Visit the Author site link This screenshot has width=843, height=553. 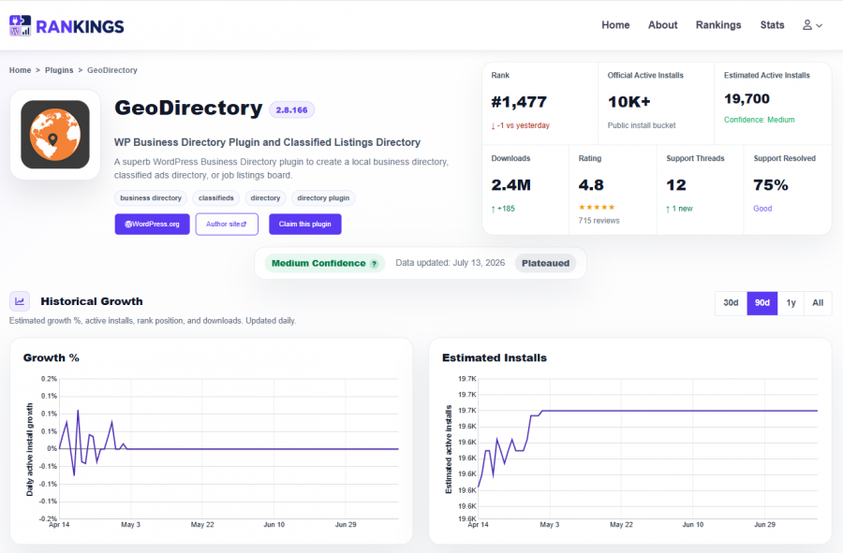pyautogui.click(x=227, y=224)
